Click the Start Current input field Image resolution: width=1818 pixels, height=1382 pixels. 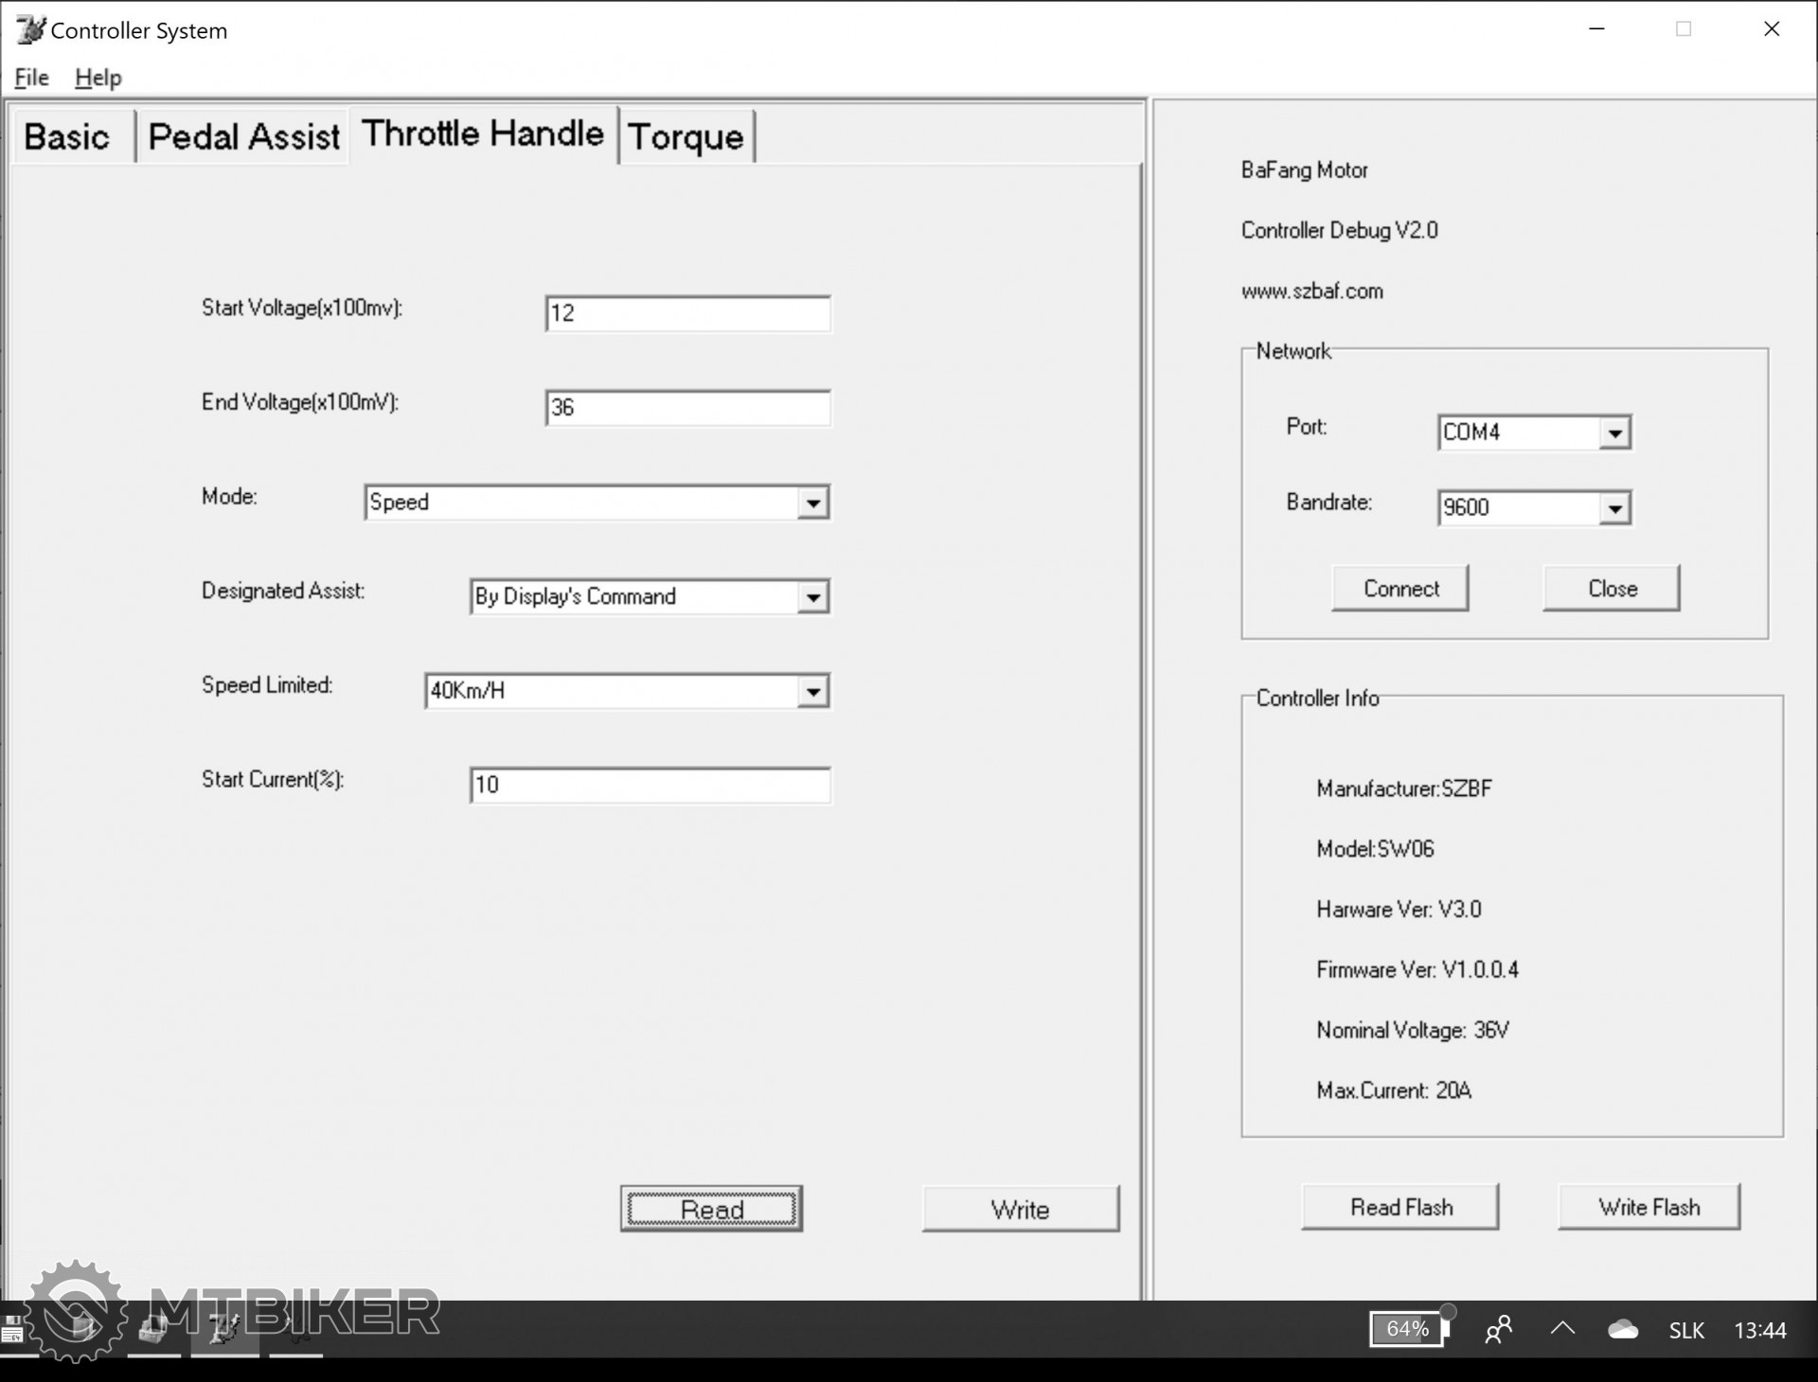(x=651, y=786)
